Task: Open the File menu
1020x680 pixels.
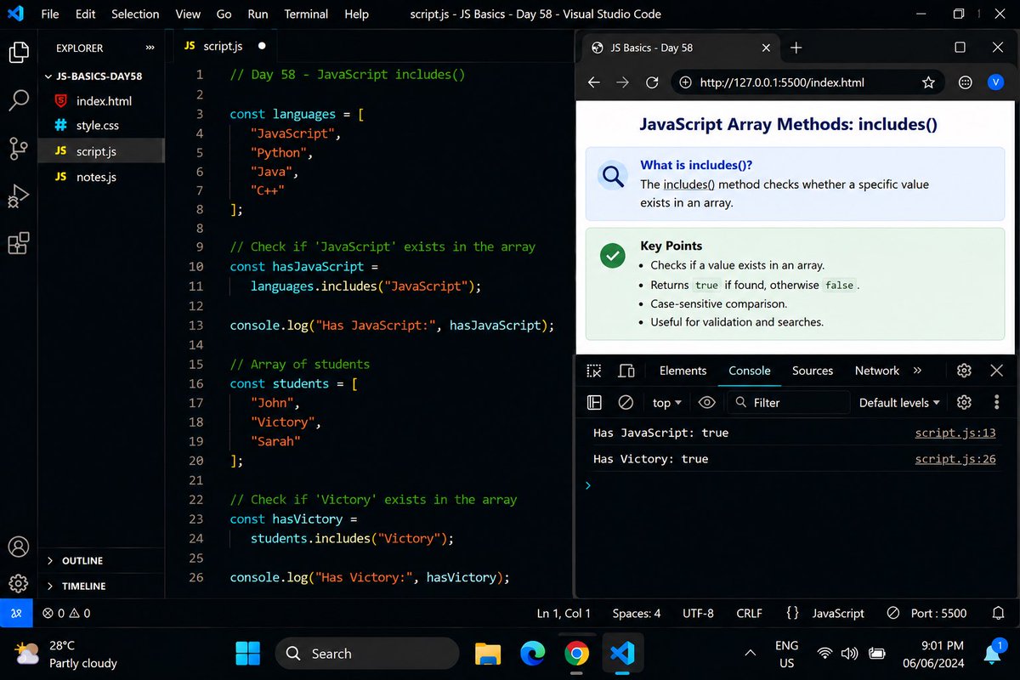Action: click(x=50, y=14)
